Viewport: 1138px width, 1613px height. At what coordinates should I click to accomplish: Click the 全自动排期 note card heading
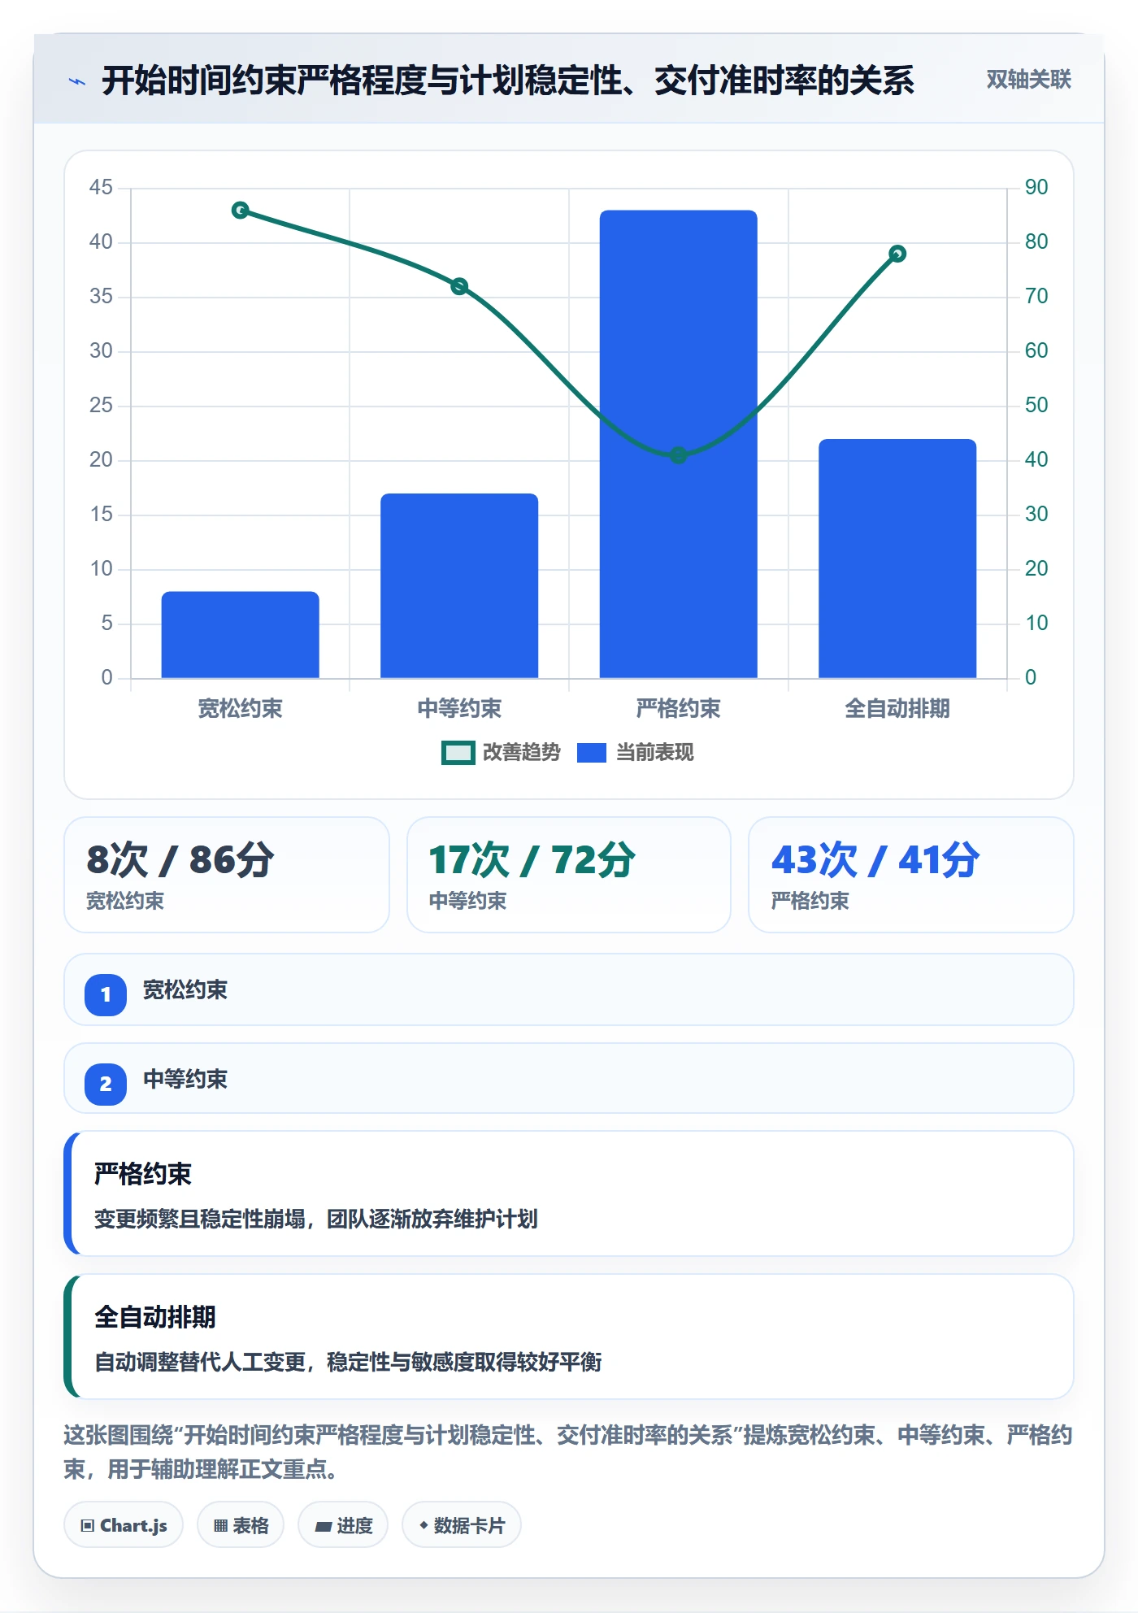pyautogui.click(x=155, y=1317)
